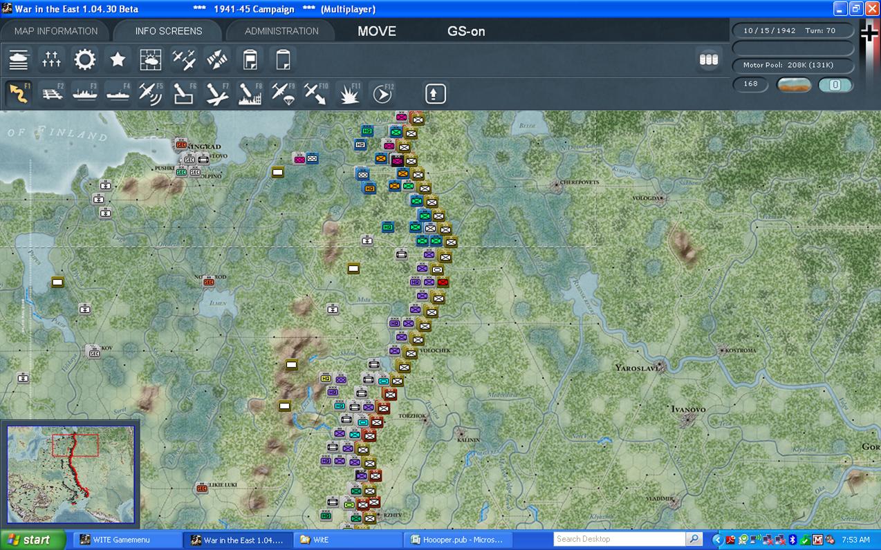Click Vologda city label on map

pyautogui.click(x=647, y=198)
